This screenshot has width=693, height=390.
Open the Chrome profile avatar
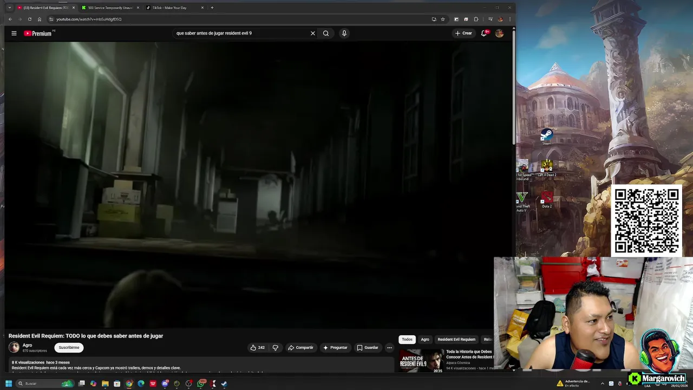point(500,19)
